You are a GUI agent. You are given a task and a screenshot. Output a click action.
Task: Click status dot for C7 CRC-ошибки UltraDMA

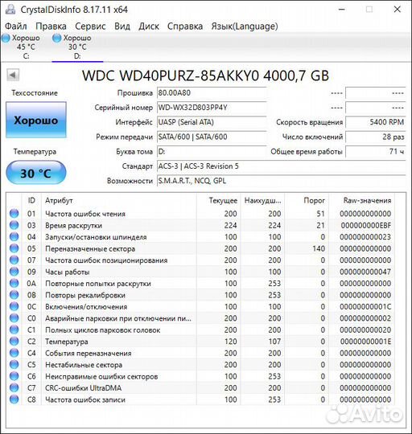coord(14,387)
